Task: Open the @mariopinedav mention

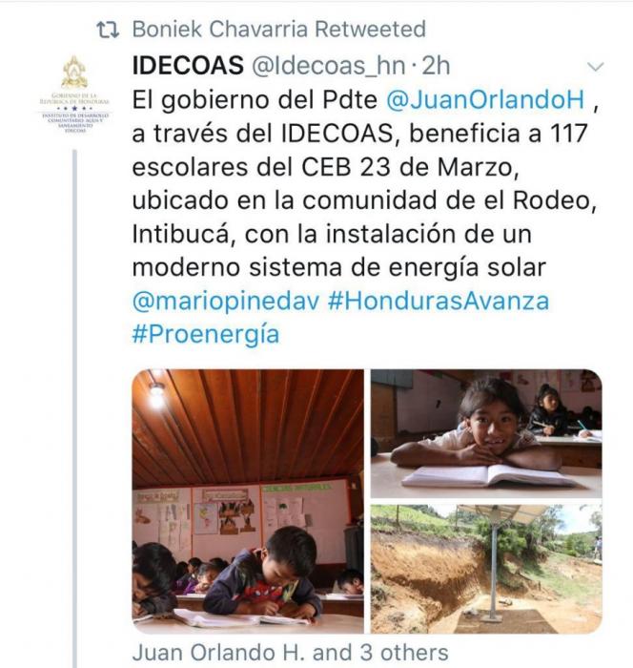Action: coord(226,302)
